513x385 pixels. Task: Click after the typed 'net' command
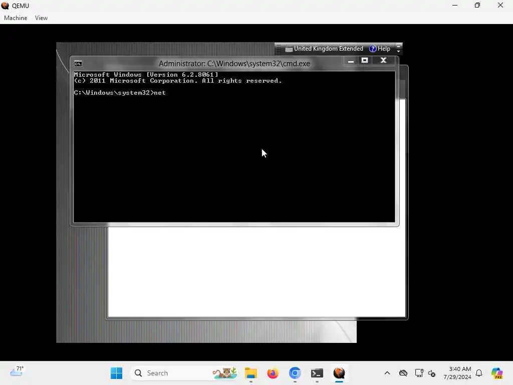167,93
